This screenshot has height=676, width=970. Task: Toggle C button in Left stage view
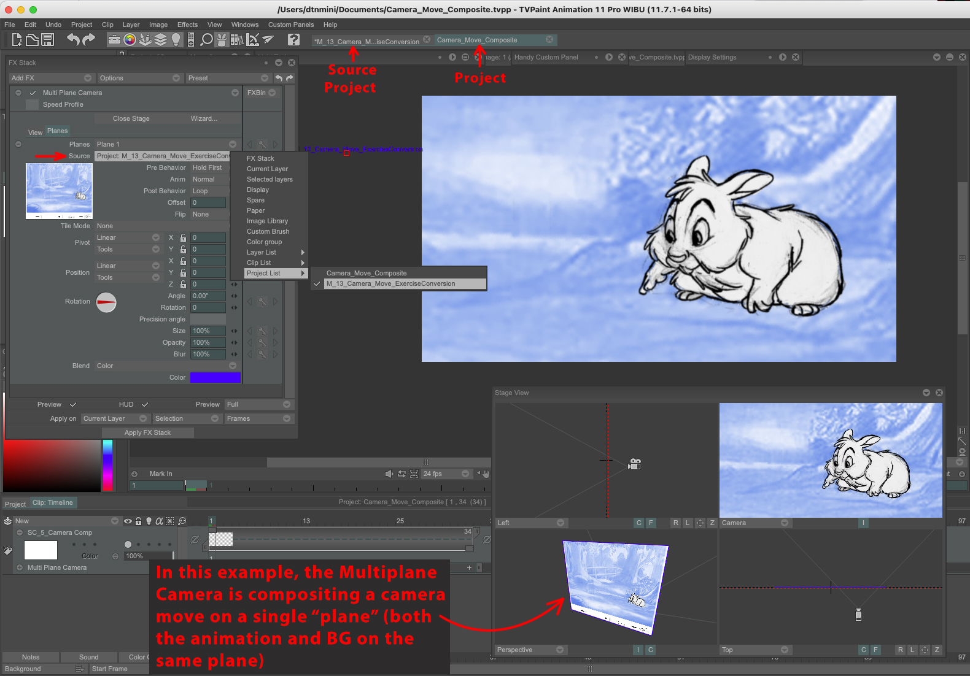click(x=639, y=523)
